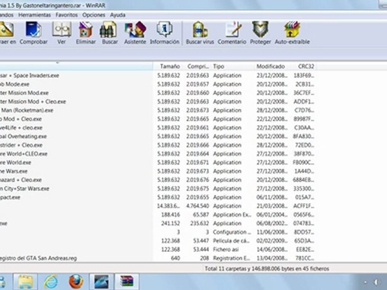Image resolution: width=387 pixels, height=290 pixels.
Task: Select the Mode.exe file row
Action: coord(15,84)
